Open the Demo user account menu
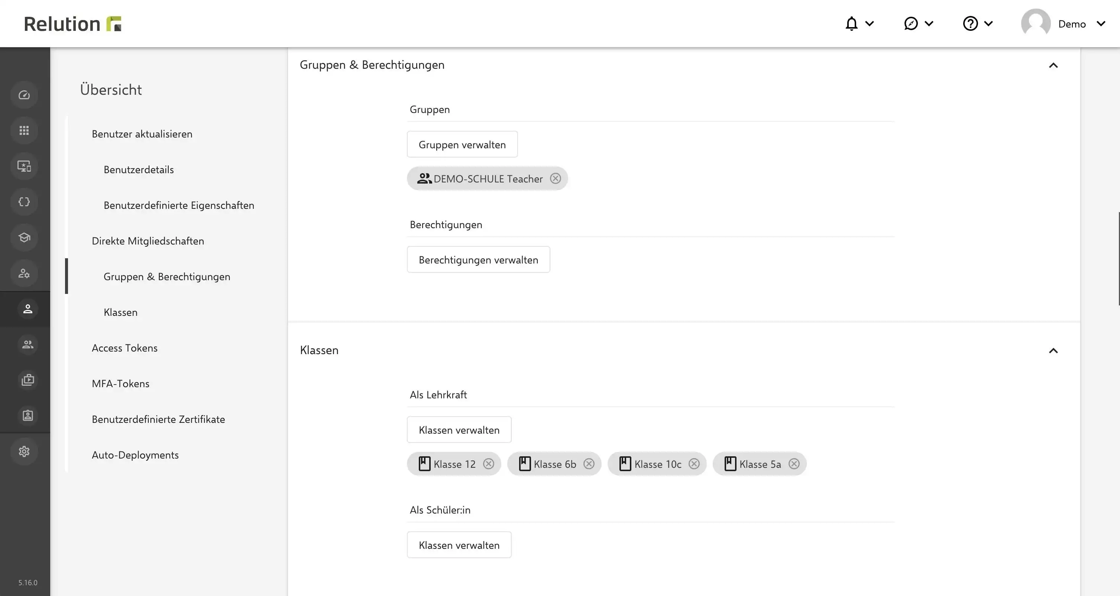This screenshot has width=1120, height=596. coord(1064,23)
